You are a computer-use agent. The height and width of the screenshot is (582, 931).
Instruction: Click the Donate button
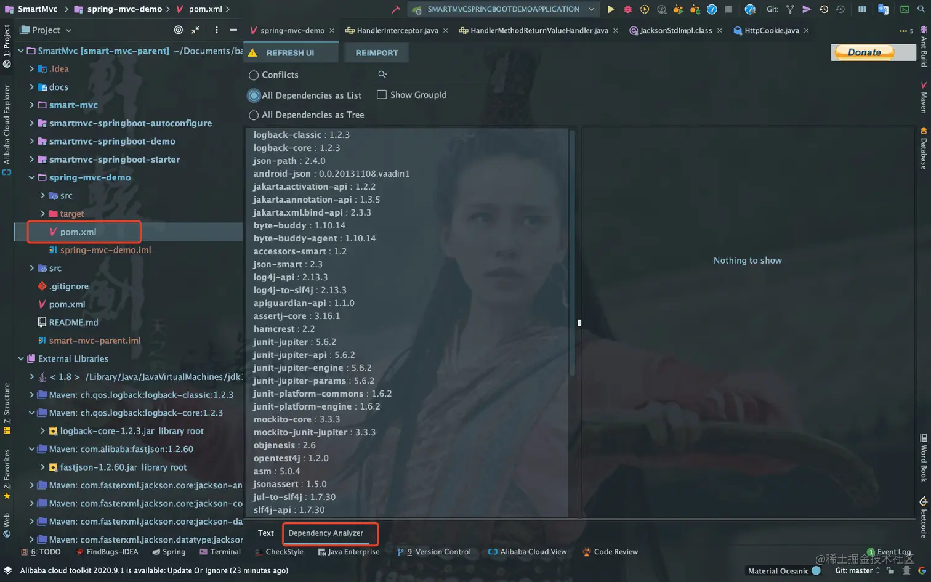click(864, 52)
